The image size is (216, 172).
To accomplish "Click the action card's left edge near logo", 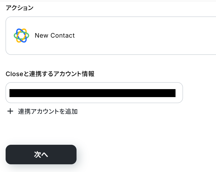I will [x=9, y=36].
